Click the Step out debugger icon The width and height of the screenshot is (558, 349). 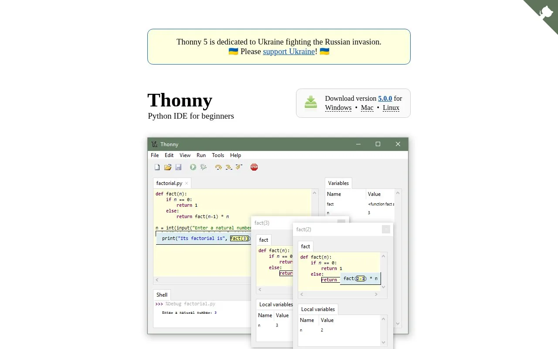pos(239,167)
